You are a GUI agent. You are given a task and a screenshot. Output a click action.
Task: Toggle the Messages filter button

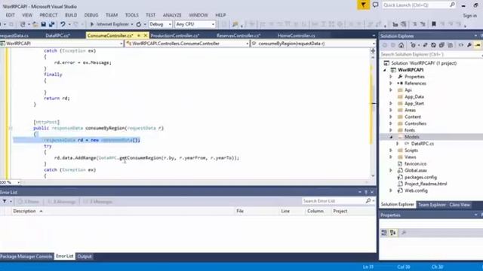click(x=98, y=202)
